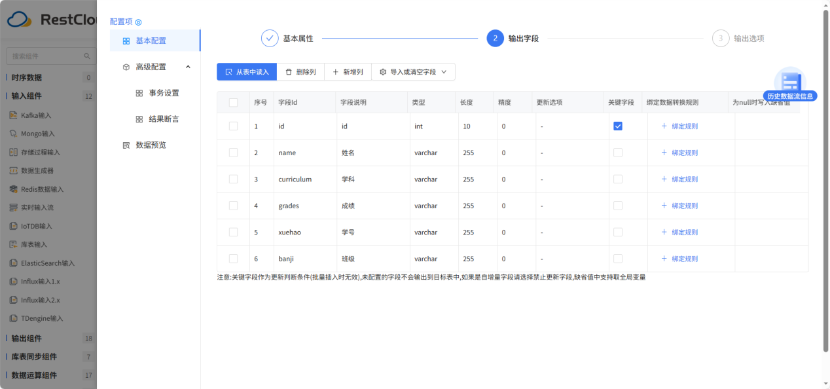Click 绑定规则 link for grades row
Screen dimensions: 830x389
click(x=683, y=205)
